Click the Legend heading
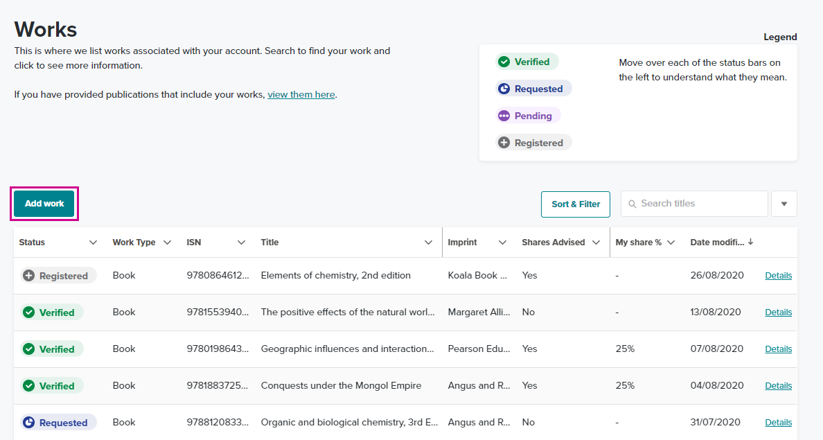The image size is (823, 440). pyautogui.click(x=780, y=37)
